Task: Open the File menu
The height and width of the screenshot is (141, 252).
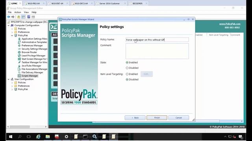Action: coord(9,12)
